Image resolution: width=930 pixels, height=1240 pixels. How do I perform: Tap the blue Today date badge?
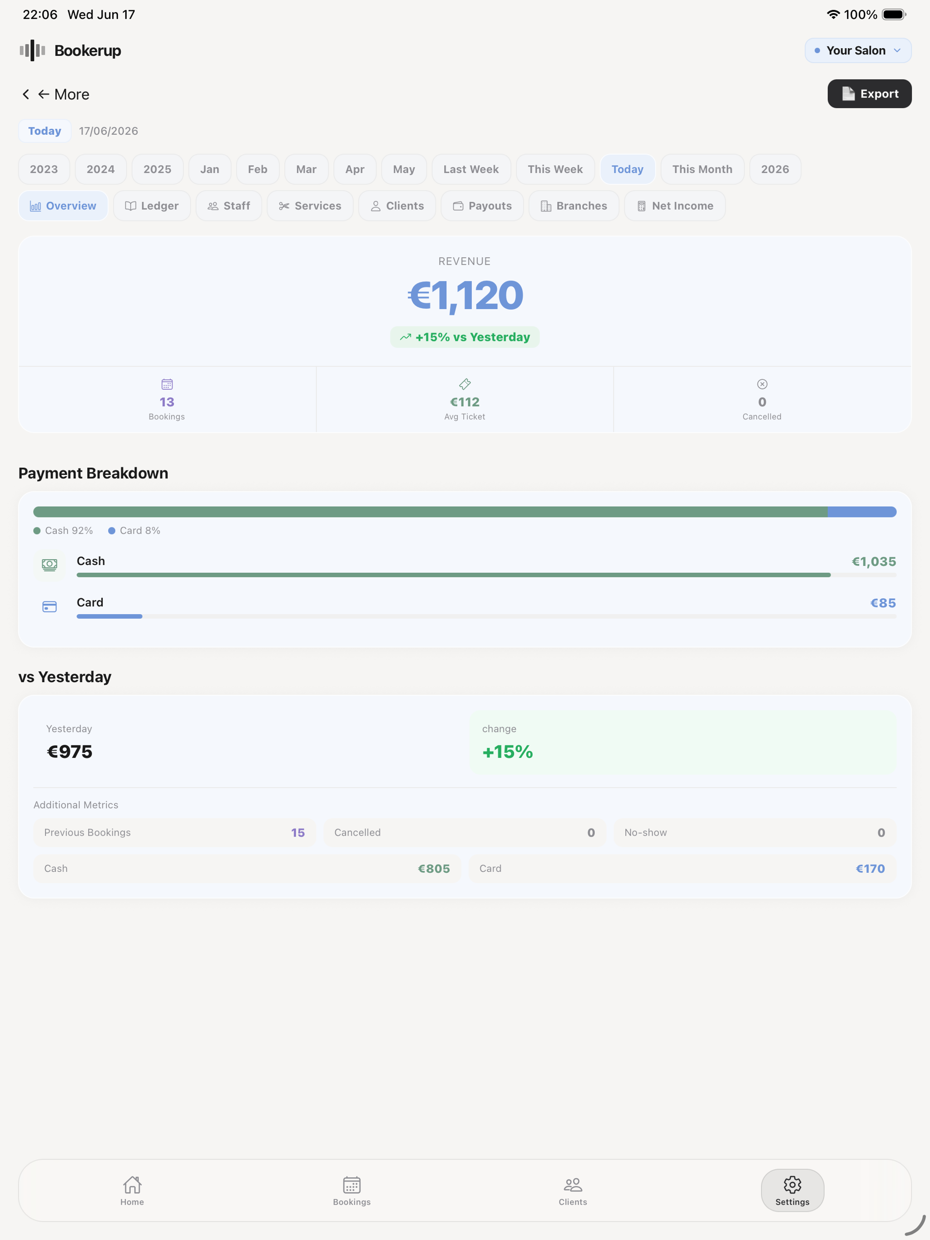coord(45,131)
